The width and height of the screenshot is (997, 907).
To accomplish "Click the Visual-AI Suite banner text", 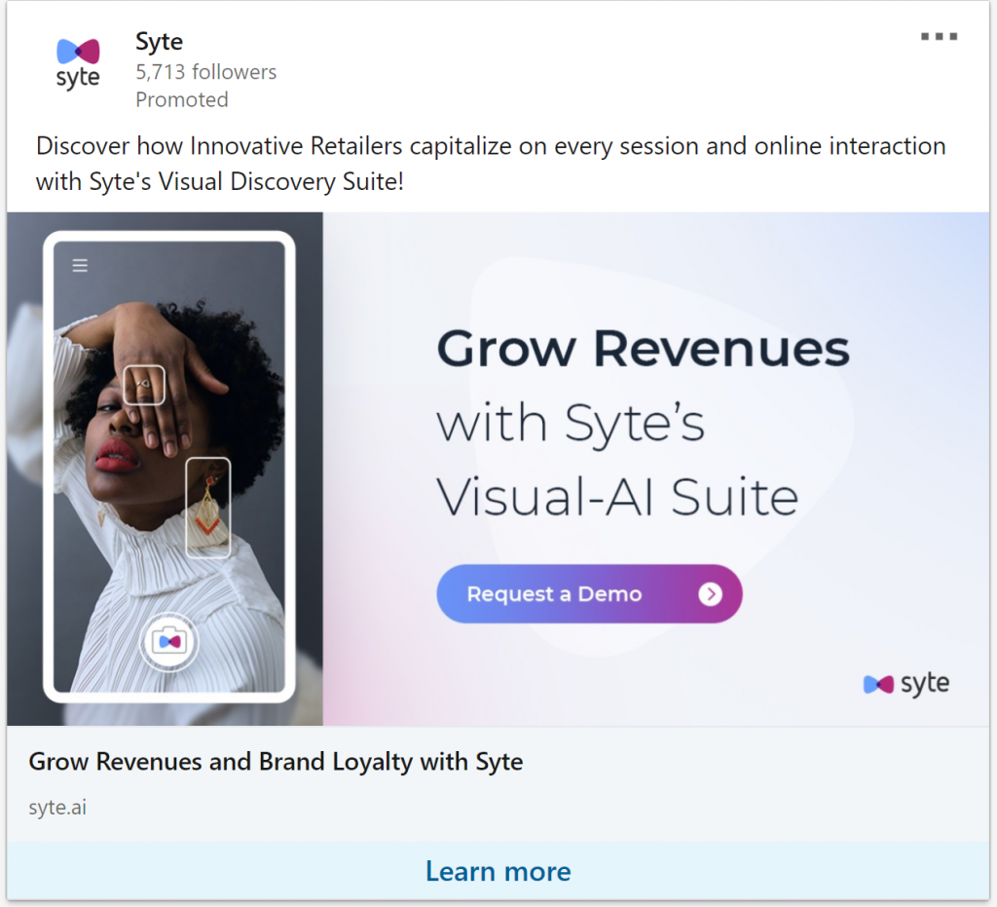I will click(x=616, y=497).
